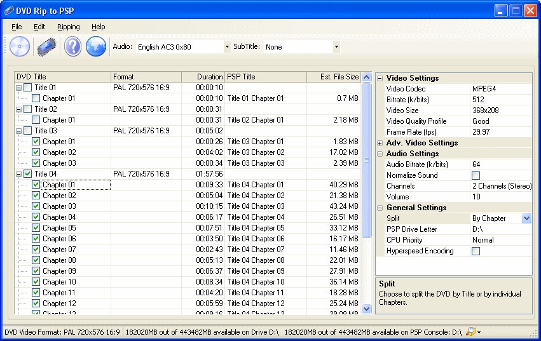This screenshot has width=541, height=341.
Task: Sort by the DVD Title column header
Action: click(63, 77)
